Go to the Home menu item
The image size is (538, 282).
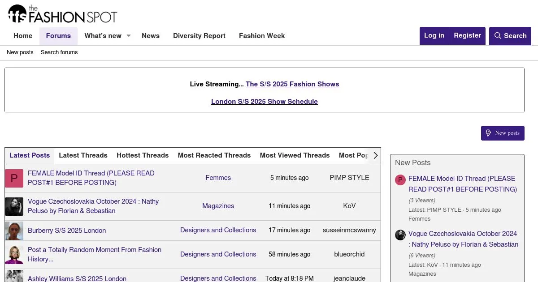point(23,36)
